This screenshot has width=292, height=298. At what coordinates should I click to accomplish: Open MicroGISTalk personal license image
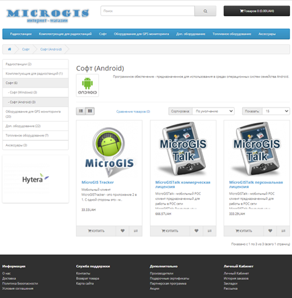click(257, 149)
